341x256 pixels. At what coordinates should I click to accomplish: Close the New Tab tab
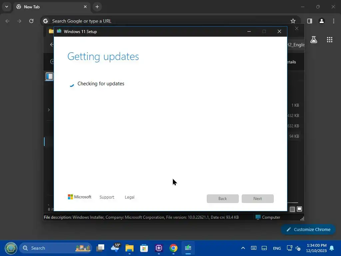click(85, 7)
